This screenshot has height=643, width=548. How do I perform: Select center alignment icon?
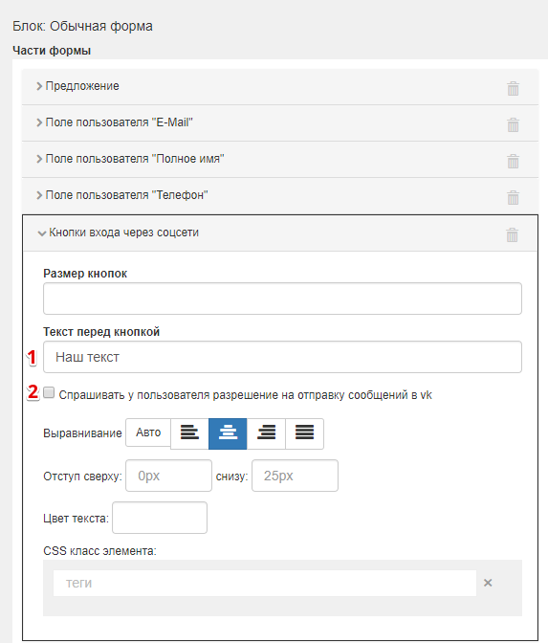[228, 433]
